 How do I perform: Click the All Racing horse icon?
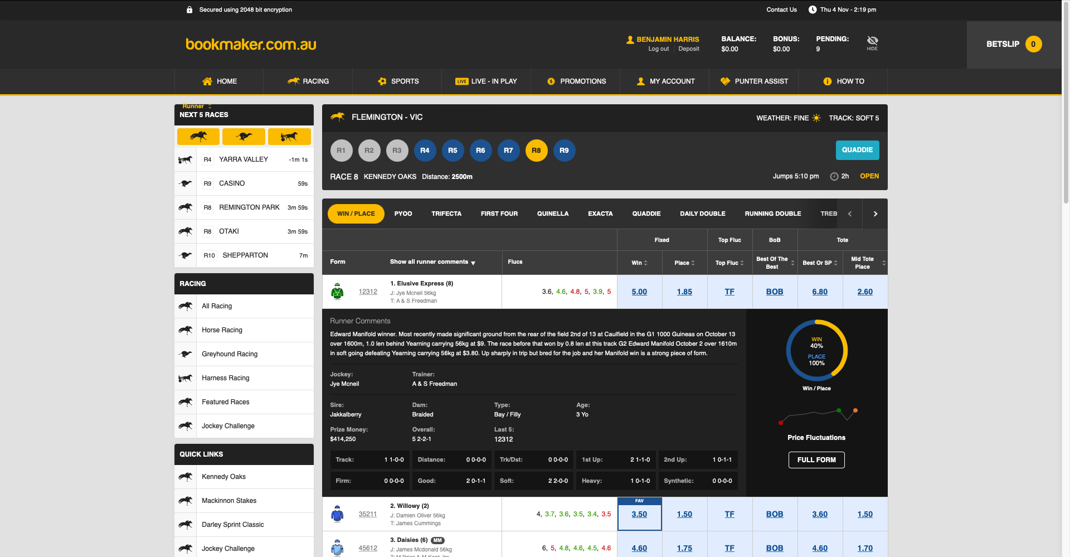coord(186,306)
